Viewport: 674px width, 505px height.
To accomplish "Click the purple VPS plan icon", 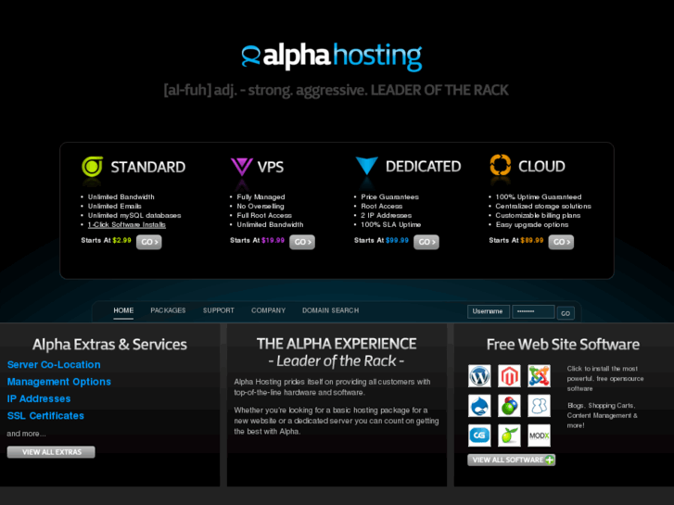I will tap(242, 167).
